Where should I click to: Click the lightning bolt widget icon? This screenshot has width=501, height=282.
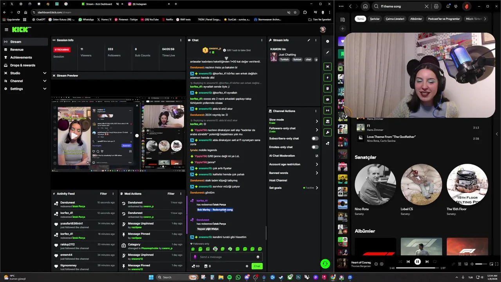click(328, 78)
